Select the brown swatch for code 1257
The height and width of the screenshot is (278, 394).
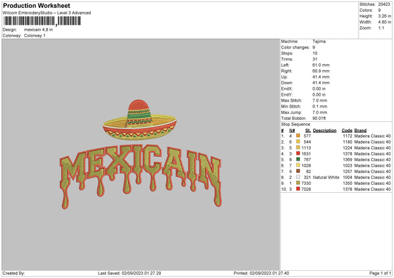[298, 171]
